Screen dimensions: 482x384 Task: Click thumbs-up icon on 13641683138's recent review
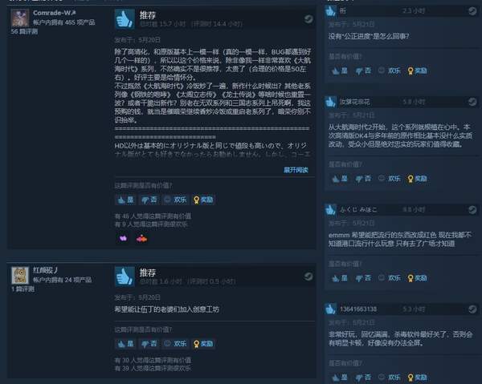331,309
